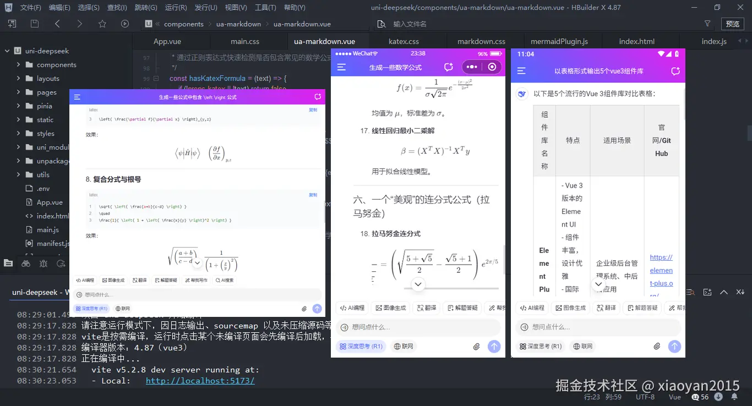Click the run play icon near file breadcrumb

coord(125,24)
